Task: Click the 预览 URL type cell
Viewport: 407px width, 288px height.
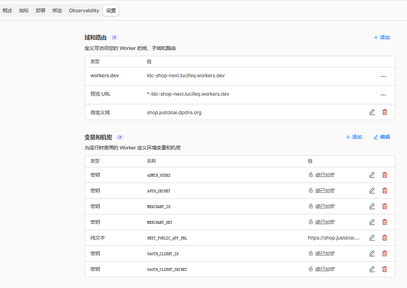Action: point(100,94)
